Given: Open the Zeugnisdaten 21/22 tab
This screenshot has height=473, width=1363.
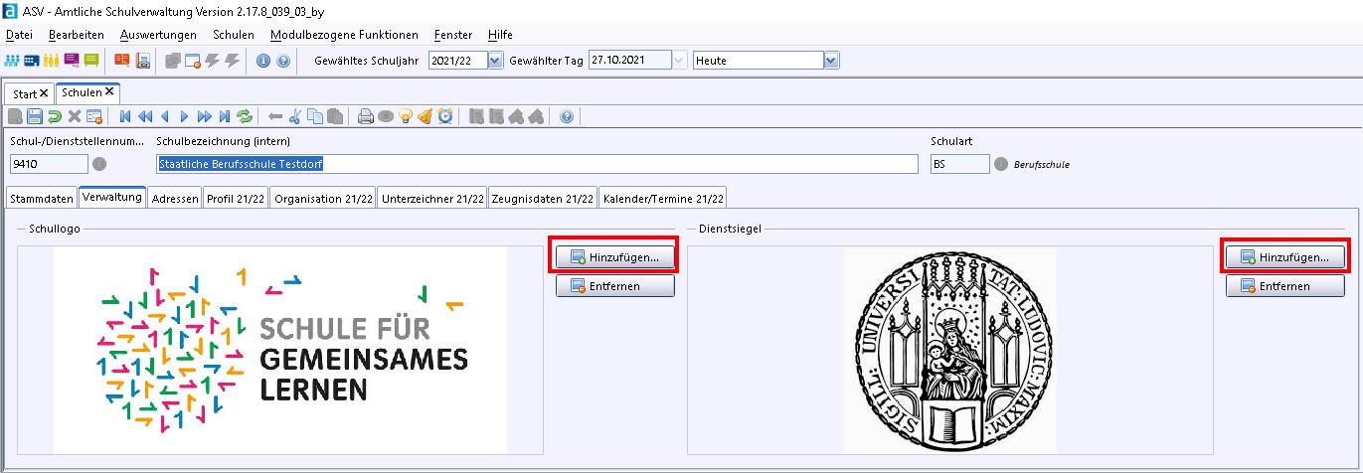Looking at the screenshot, I should point(543,198).
